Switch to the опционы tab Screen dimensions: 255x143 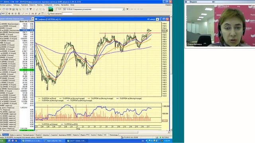click(46, 135)
